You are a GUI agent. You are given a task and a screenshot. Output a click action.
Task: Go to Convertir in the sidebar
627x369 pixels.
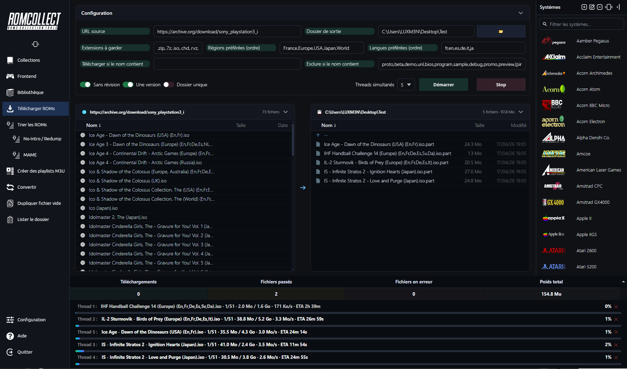(27, 187)
